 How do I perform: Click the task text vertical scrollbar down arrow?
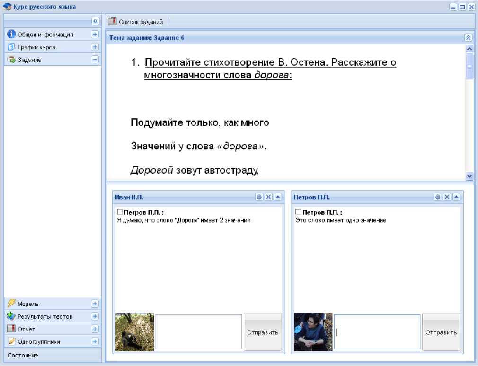tap(469, 175)
